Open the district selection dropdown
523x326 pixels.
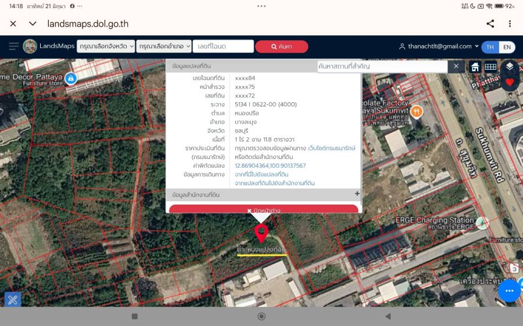[x=164, y=46]
